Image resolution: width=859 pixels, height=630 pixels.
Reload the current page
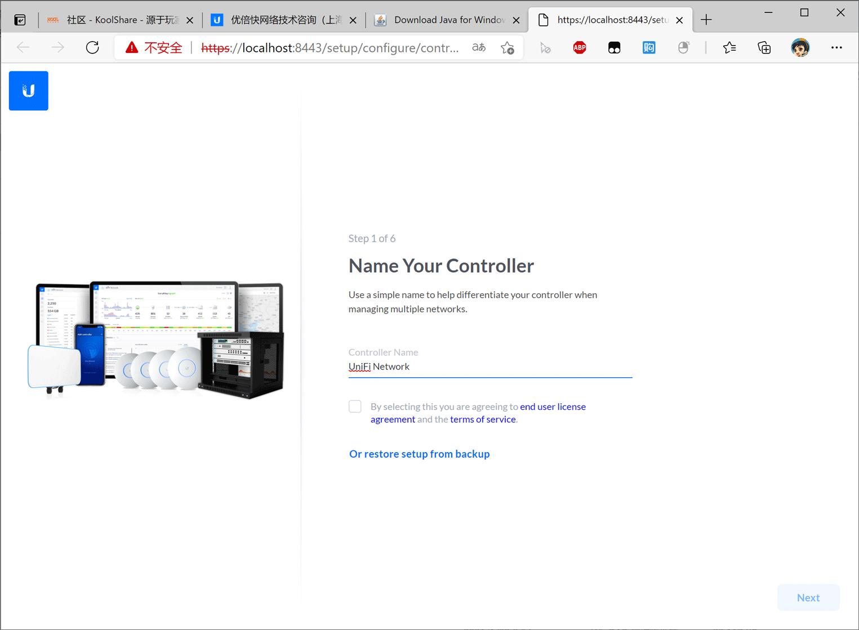point(93,47)
